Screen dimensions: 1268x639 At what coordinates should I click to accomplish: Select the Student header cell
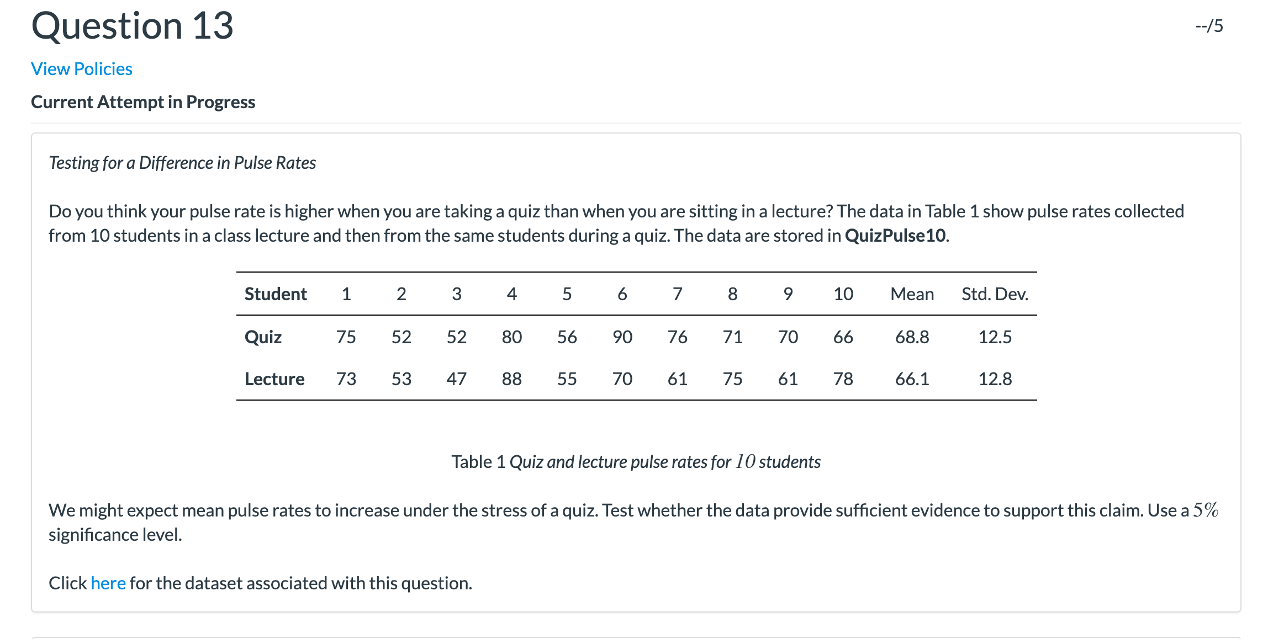(x=276, y=294)
